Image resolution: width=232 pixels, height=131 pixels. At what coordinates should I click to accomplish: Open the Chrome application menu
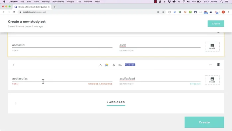coord(13,1)
